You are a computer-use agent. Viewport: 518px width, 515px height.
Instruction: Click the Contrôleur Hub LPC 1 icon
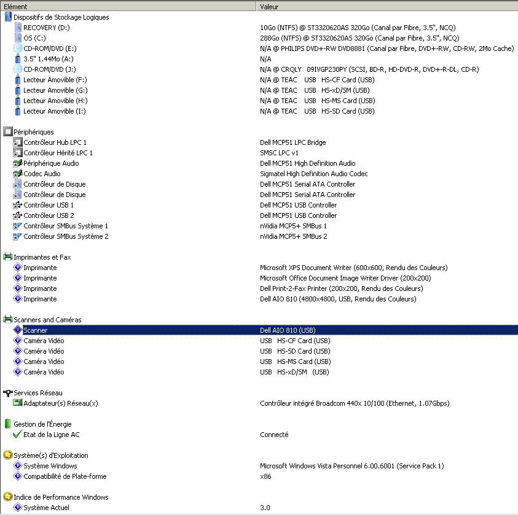click(x=17, y=142)
